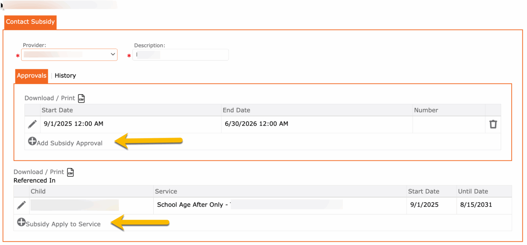Image resolution: width=527 pixels, height=245 pixels.
Task: Select the 6/30/2026 12:00 AM end date cell
Action: (256, 124)
